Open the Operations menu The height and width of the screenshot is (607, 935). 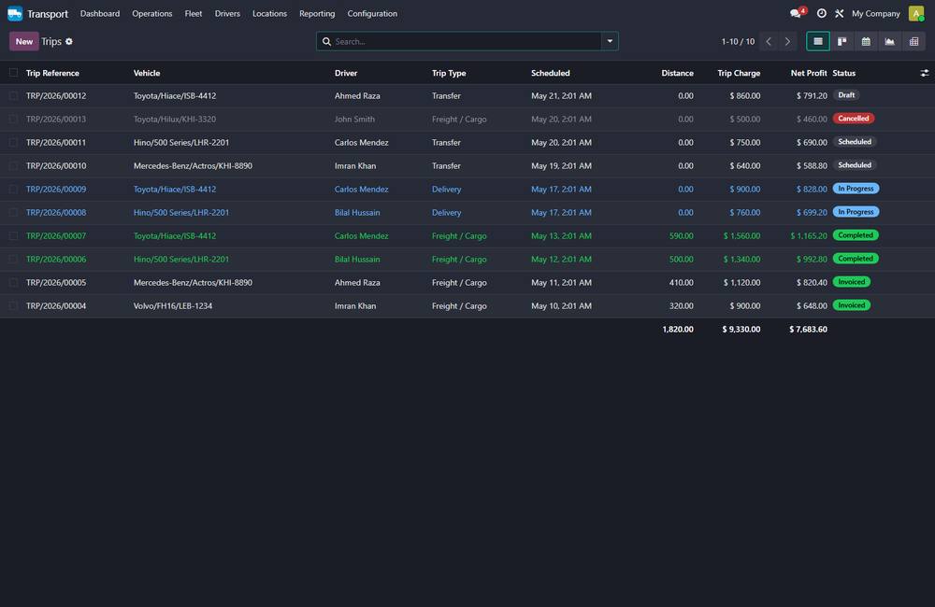click(152, 13)
